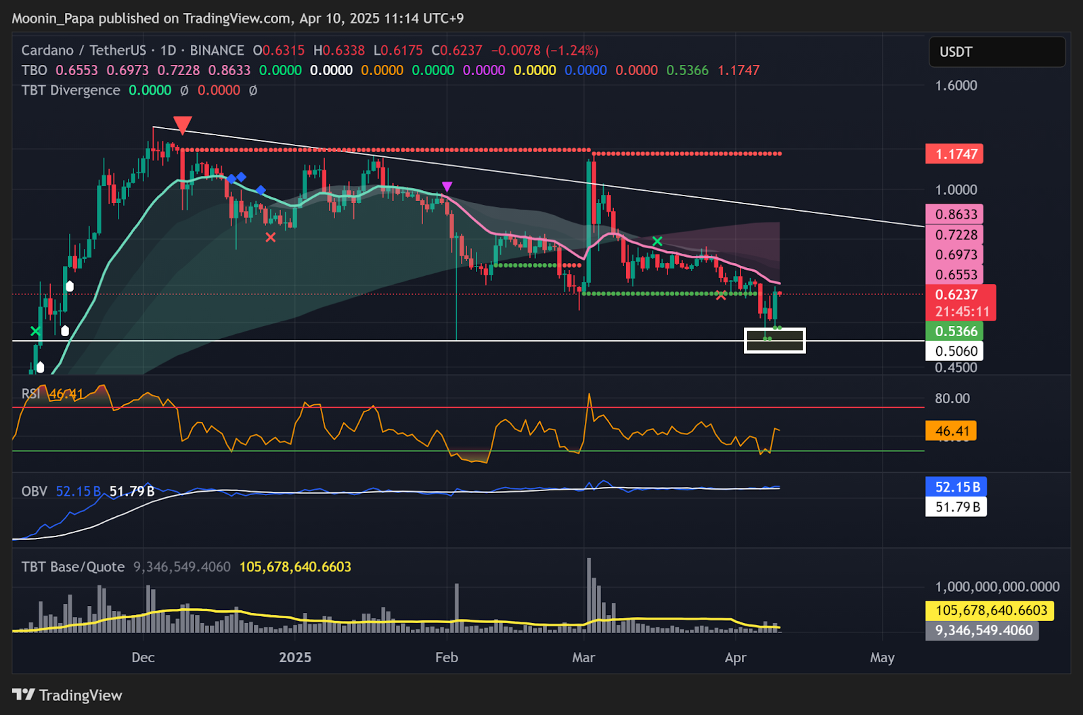Image resolution: width=1083 pixels, height=715 pixels.
Task: Select the Mar label on the time axis
Action: (583, 658)
